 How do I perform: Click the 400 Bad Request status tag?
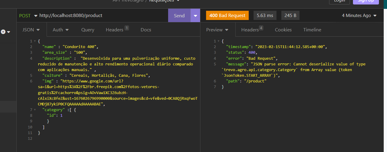point(227,16)
